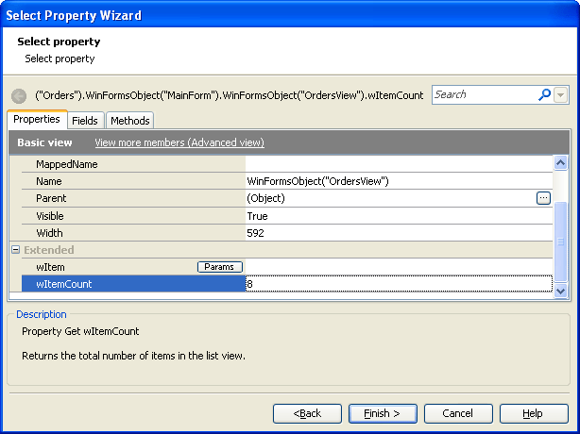Click the search magnifier icon
The width and height of the screenshot is (580, 434).
(544, 95)
